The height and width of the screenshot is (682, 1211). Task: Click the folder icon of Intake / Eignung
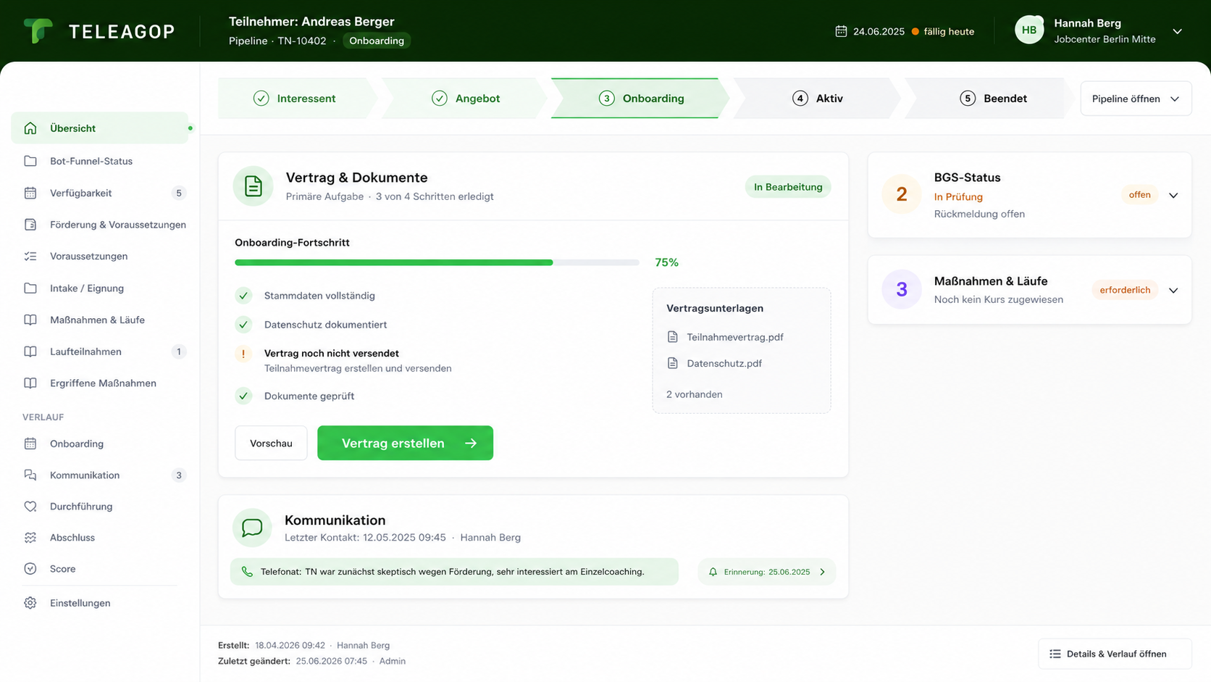[x=30, y=288]
